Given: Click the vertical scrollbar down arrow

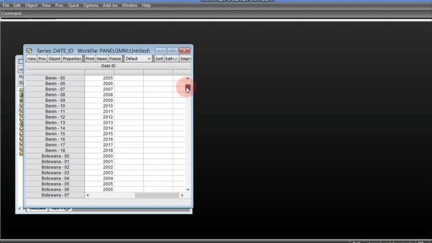Looking at the screenshot, I should pyautogui.click(x=188, y=190).
